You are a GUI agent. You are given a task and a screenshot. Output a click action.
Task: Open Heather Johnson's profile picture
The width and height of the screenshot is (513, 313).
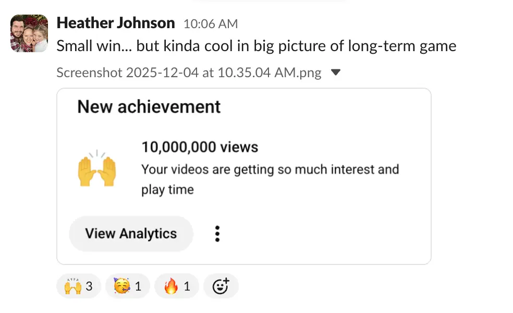(29, 33)
